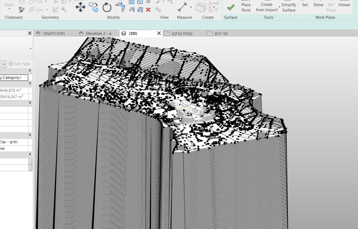The image size is (358, 229).
Task: Click the red Delete icon in Modify panel
Action: click(148, 10)
